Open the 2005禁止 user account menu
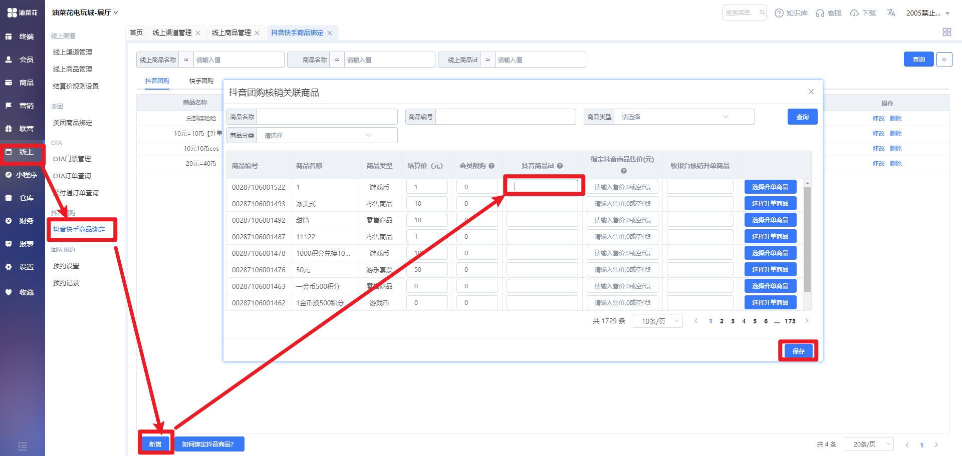The height and width of the screenshot is (456, 962). [x=928, y=13]
